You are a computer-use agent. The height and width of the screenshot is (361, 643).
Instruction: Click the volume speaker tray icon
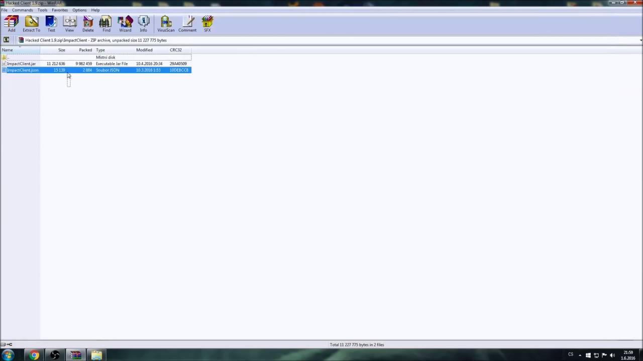pyautogui.click(x=612, y=355)
